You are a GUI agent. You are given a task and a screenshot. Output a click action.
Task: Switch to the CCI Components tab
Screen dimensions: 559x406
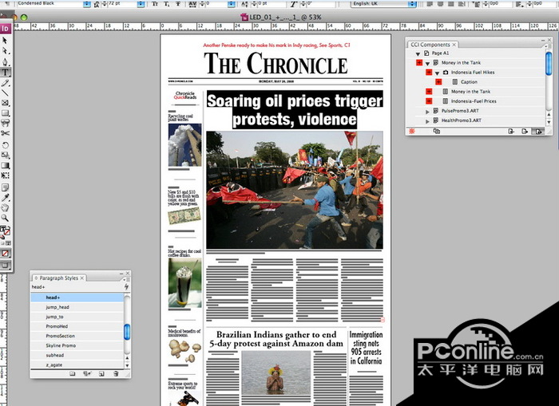pyautogui.click(x=430, y=45)
